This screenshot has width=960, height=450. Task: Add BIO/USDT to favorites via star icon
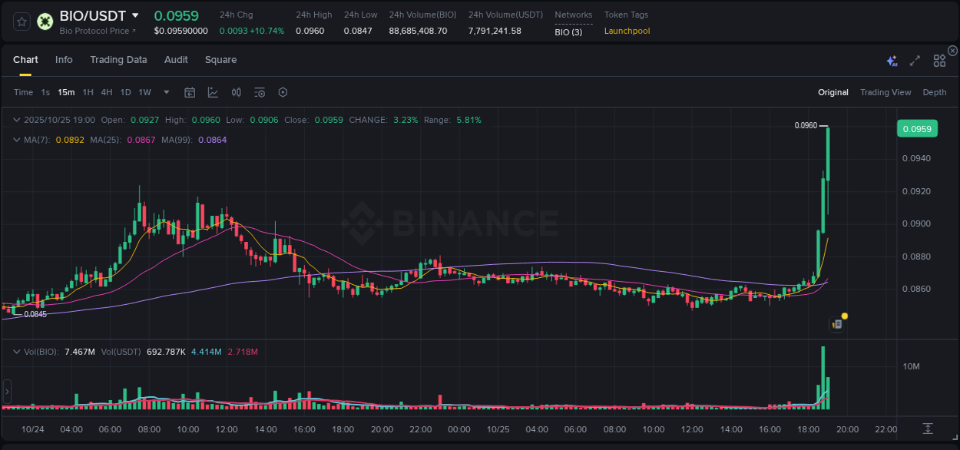21,22
